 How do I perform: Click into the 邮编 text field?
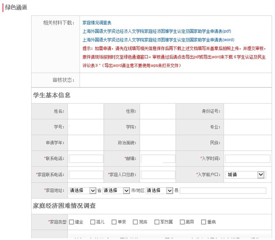point(158,159)
